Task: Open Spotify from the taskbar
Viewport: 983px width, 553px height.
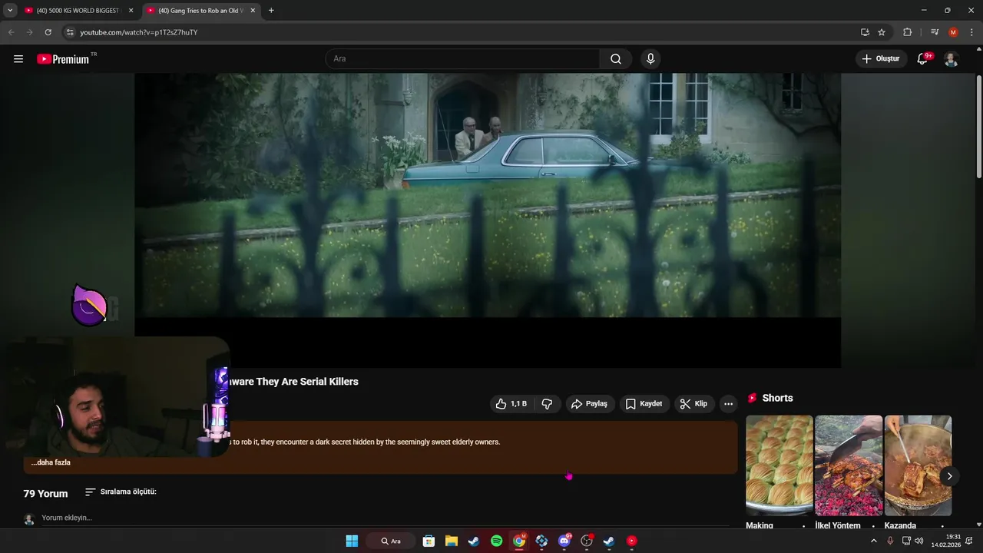Action: (496, 541)
